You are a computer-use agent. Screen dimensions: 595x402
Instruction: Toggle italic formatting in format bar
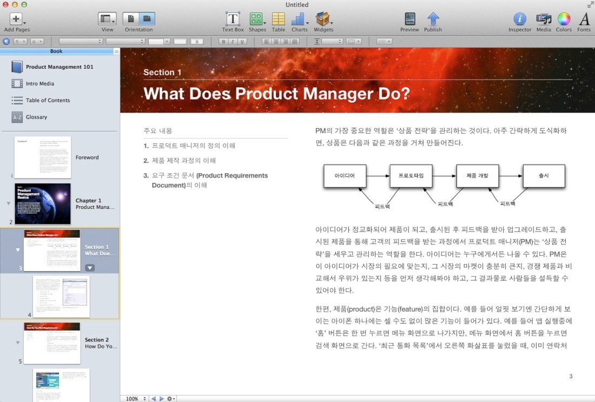click(233, 42)
